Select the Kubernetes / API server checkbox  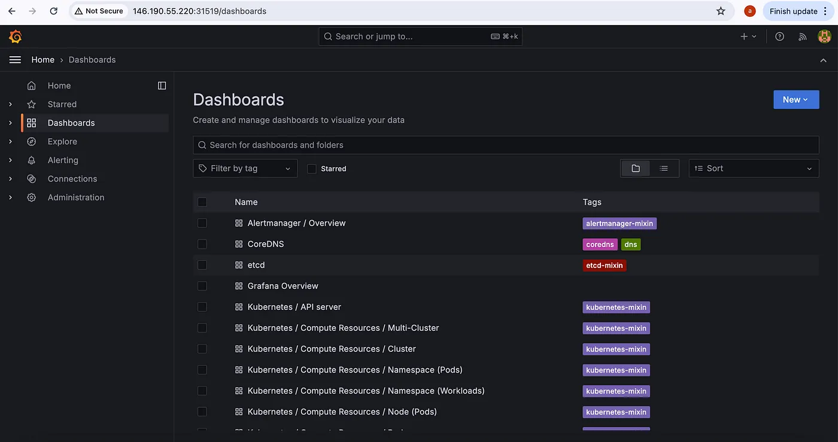coord(202,307)
